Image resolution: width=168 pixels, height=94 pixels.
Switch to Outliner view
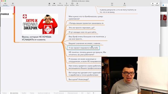pos(13,4)
